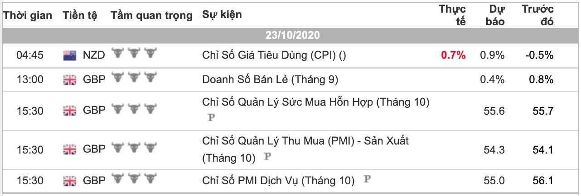Click the UK flag in Doanh Số Bán Lẻ row
The image size is (581, 196).
click(69, 80)
